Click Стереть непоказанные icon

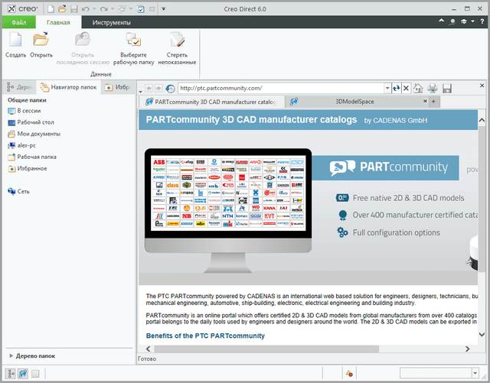(x=177, y=41)
